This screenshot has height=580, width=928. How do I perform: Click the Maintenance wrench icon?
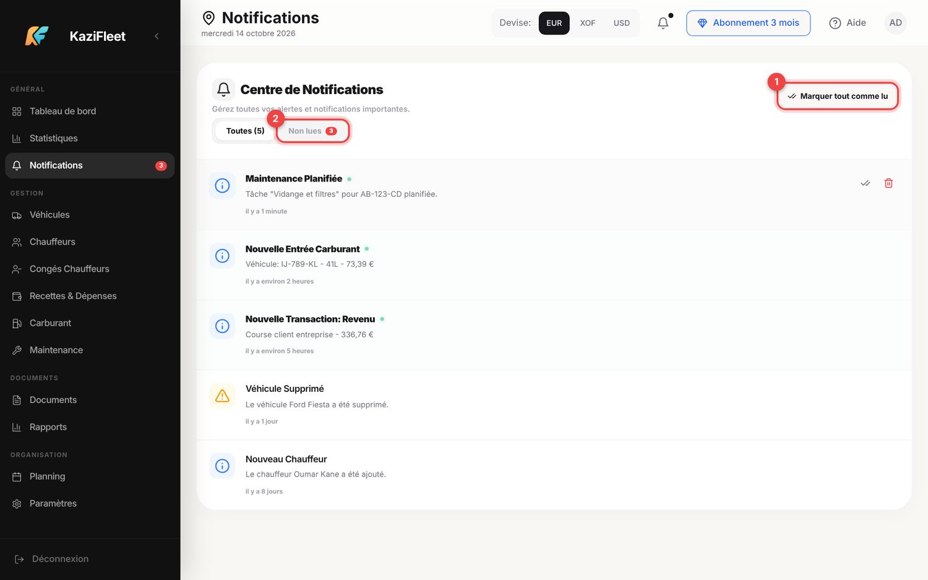pos(17,350)
